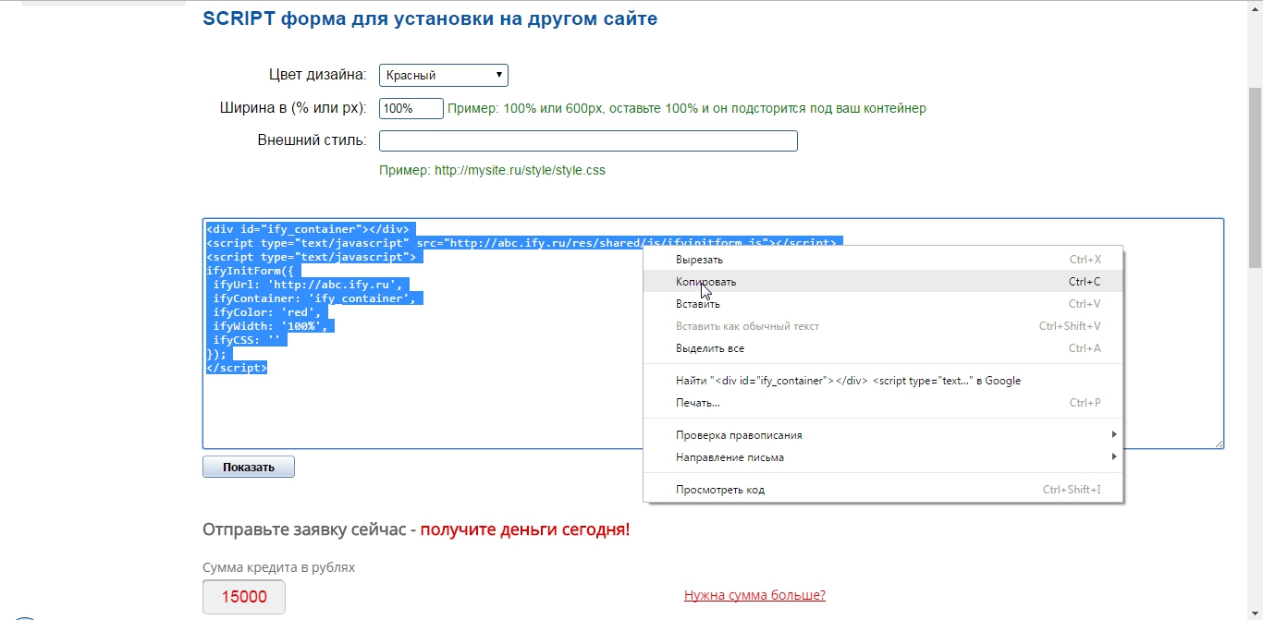Click the example text http://mysite.ru/style/style.css
This screenshot has width=1263, height=620.
pos(520,170)
